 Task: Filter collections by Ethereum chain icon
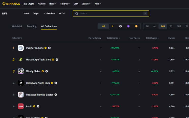(x=120, y=26)
